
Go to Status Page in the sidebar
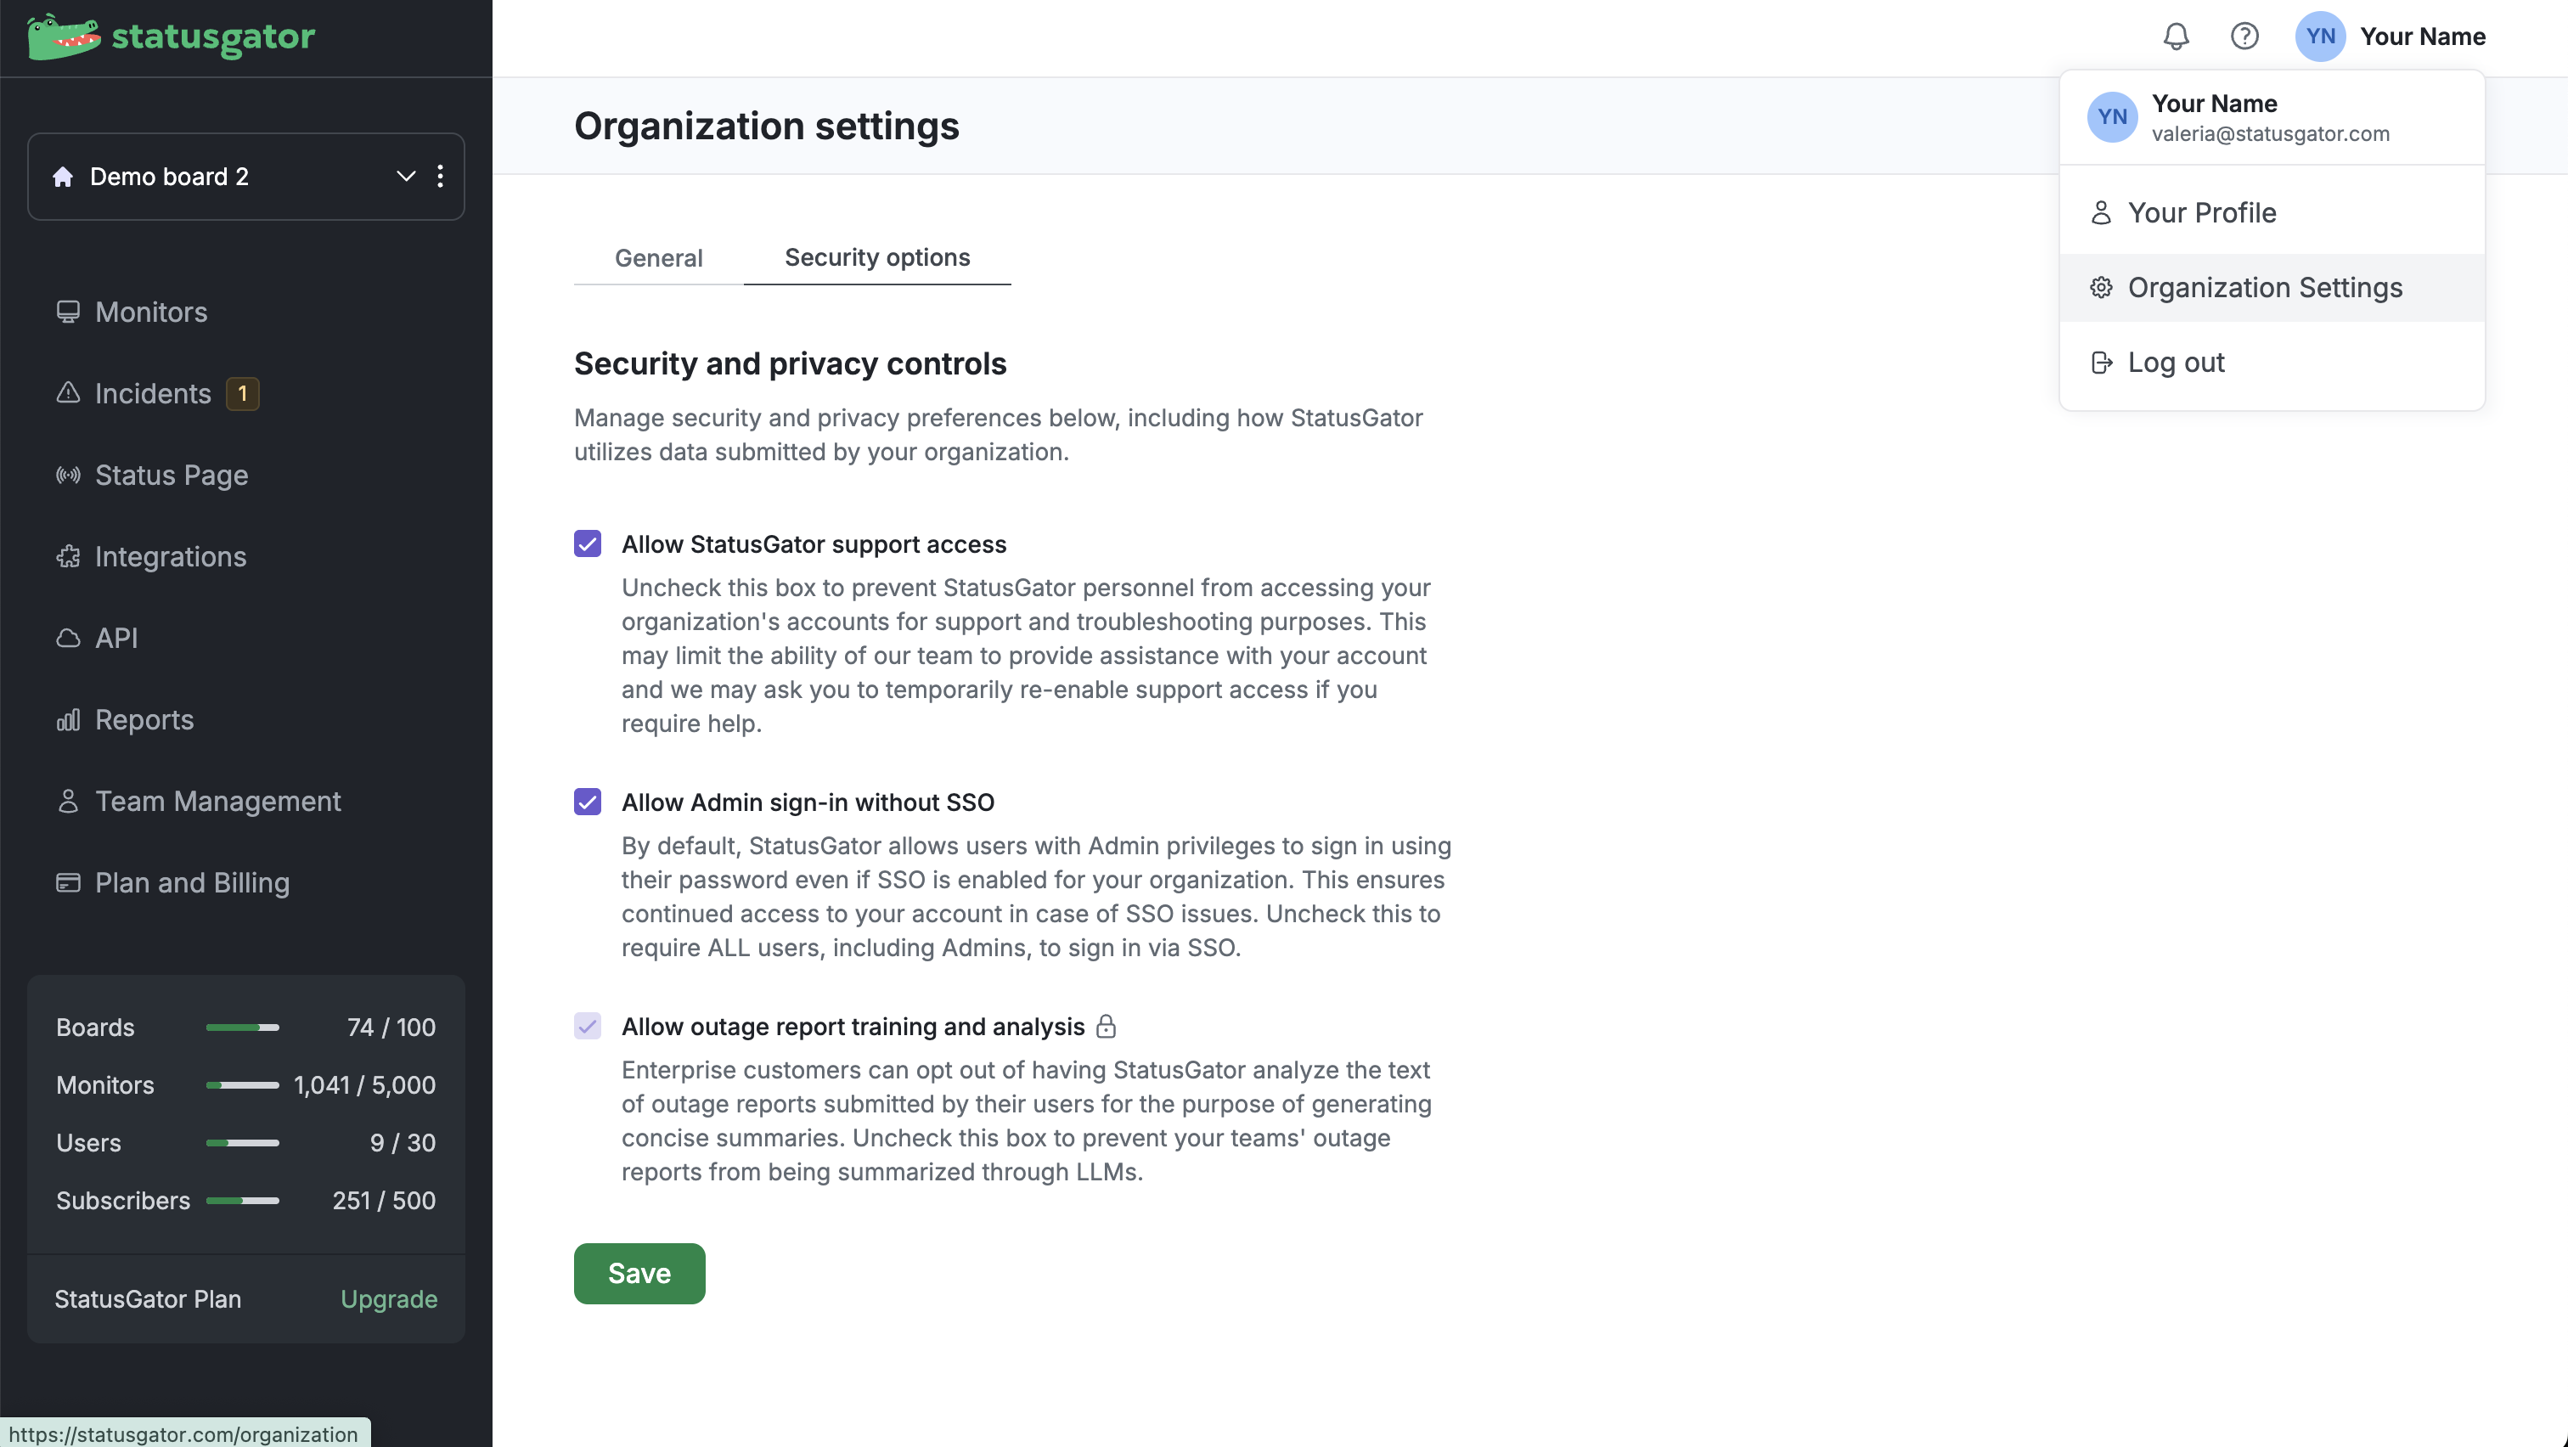pyautogui.click(x=171, y=476)
